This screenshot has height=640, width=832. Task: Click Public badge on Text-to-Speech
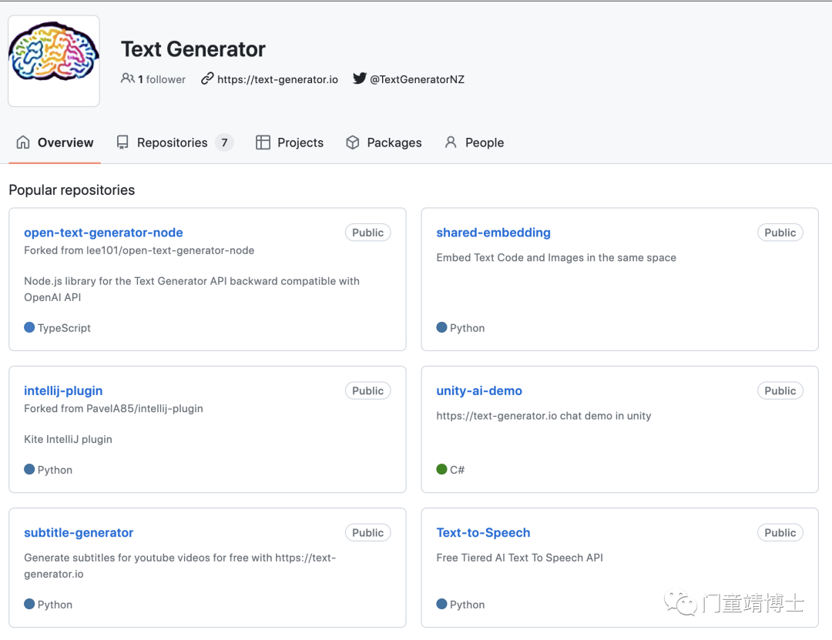pos(780,532)
